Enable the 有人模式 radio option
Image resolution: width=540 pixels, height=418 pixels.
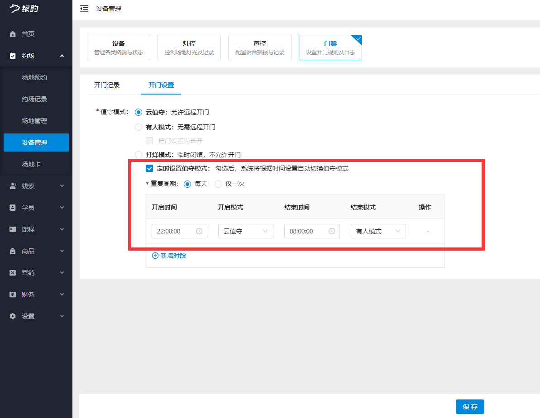[x=138, y=127]
